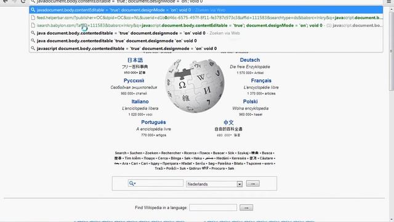Open the Русский Wikipedia link
Viewport: 394px width, 222px height.
coord(134,81)
